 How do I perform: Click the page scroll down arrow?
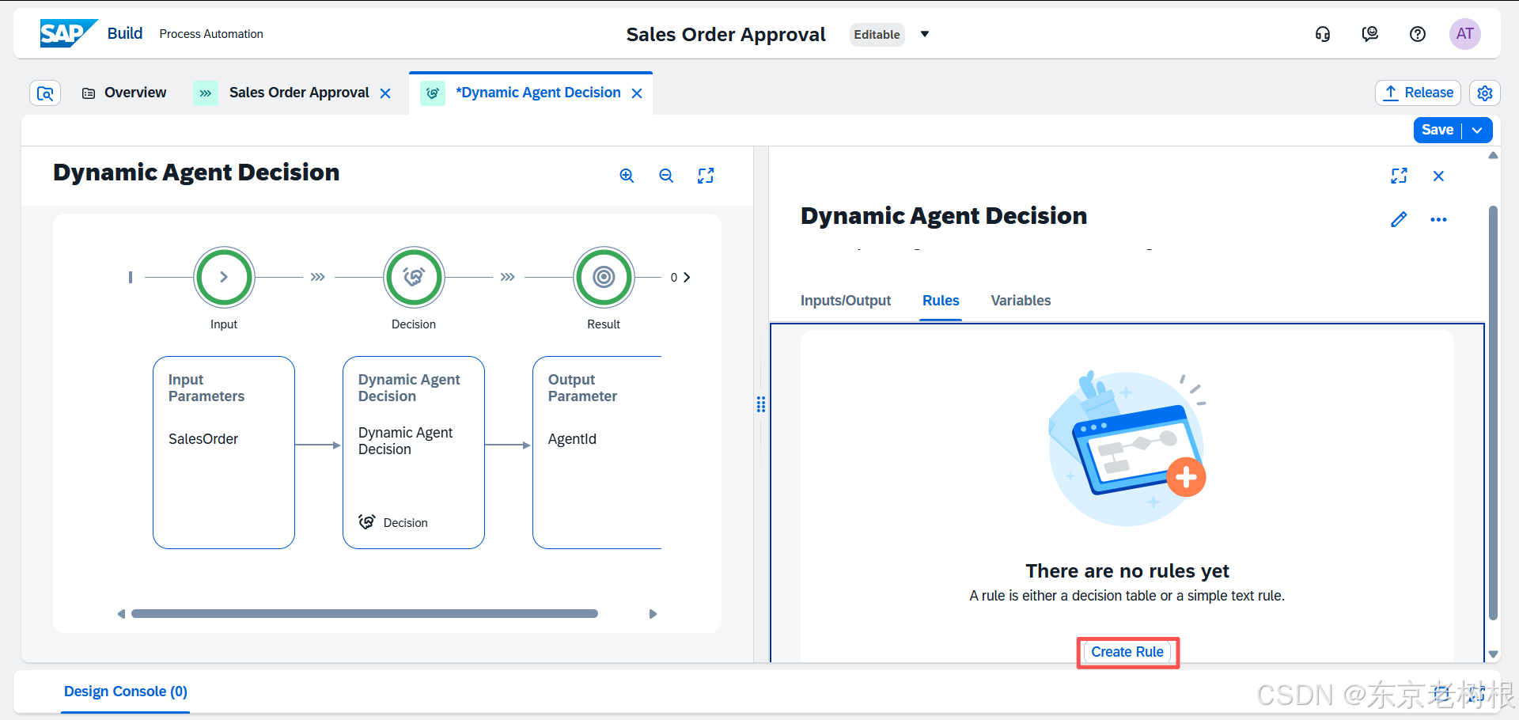1493,654
